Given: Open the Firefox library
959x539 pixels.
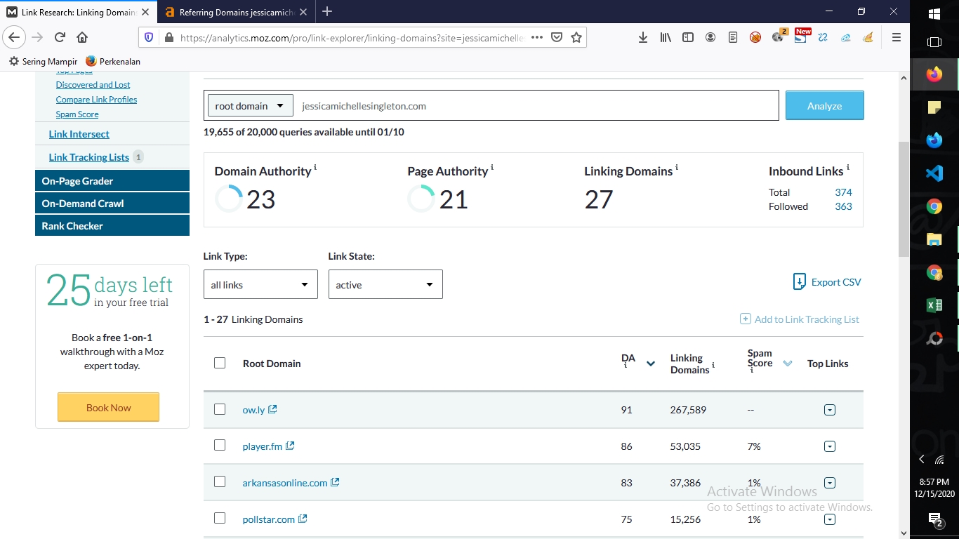Looking at the screenshot, I should [x=666, y=37].
